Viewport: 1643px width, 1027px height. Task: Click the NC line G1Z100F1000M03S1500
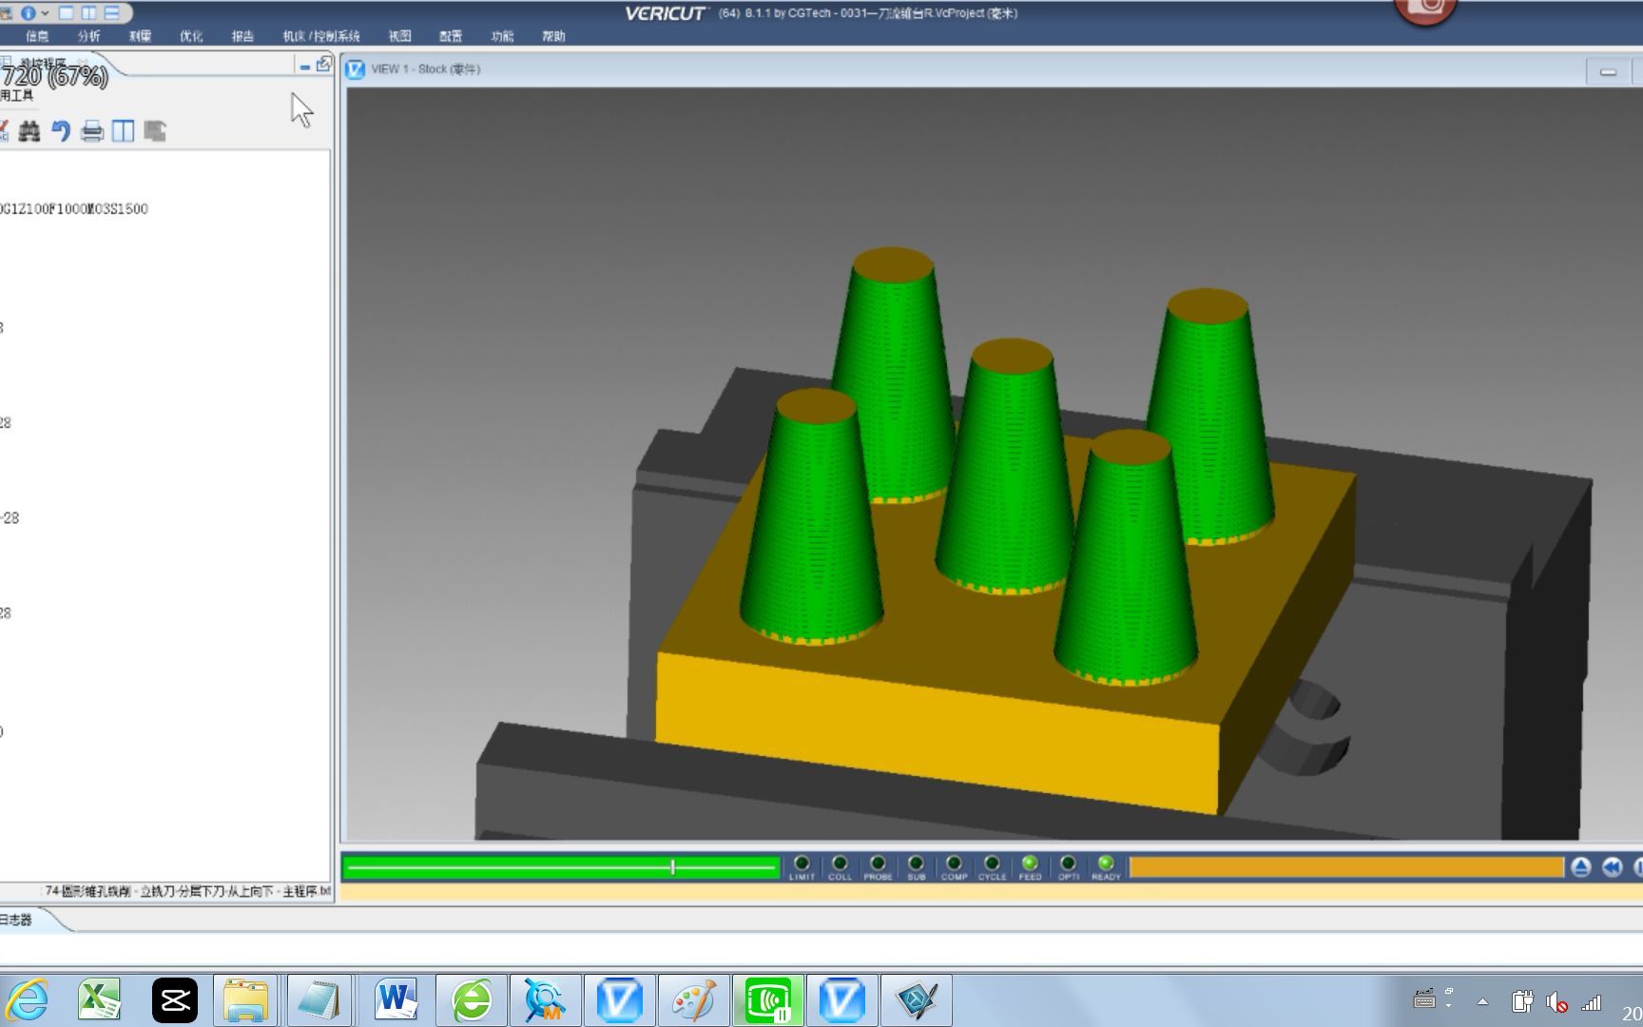74,208
